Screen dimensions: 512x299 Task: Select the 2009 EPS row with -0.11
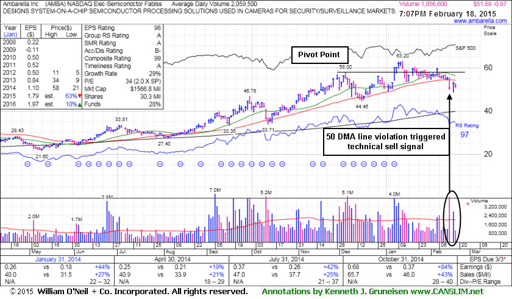[x=41, y=50]
